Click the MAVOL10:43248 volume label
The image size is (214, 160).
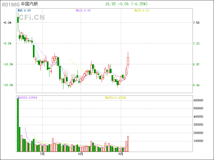click(115, 98)
